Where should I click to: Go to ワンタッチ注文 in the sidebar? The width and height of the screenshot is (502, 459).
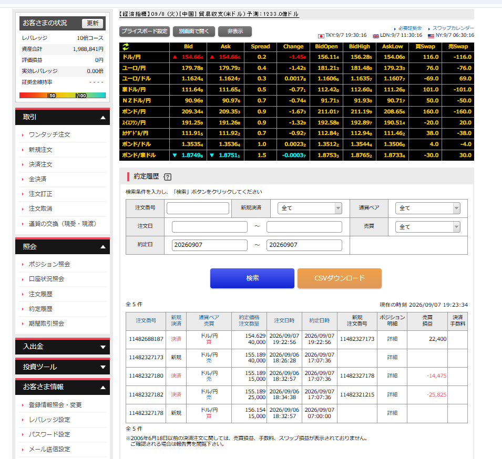point(49,134)
